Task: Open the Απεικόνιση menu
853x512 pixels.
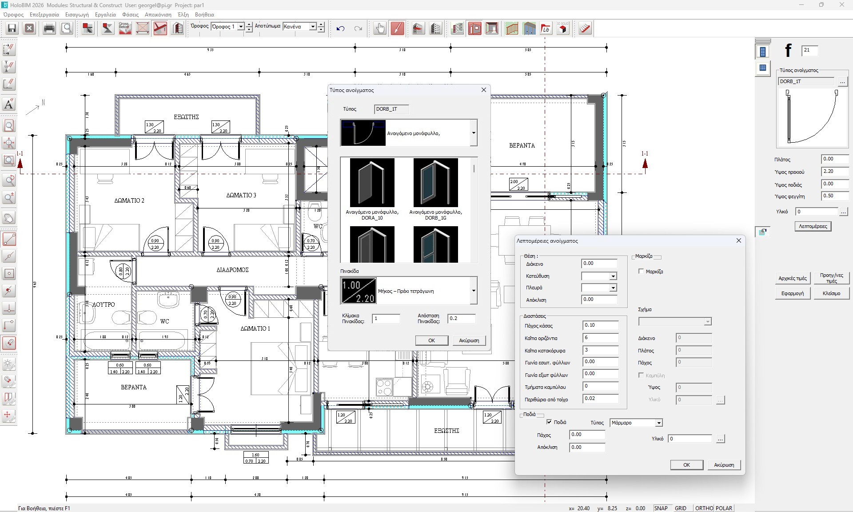Action: click(158, 15)
